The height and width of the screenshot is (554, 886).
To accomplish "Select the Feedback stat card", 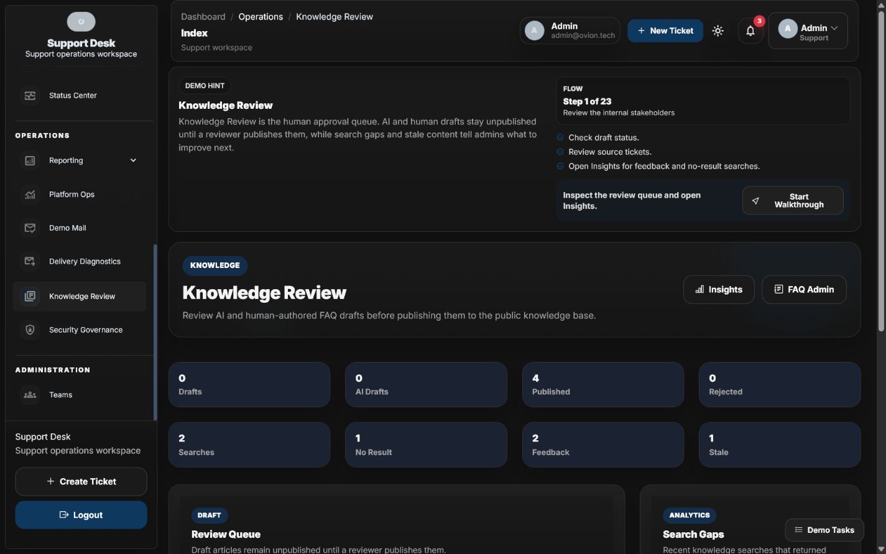I will click(603, 445).
